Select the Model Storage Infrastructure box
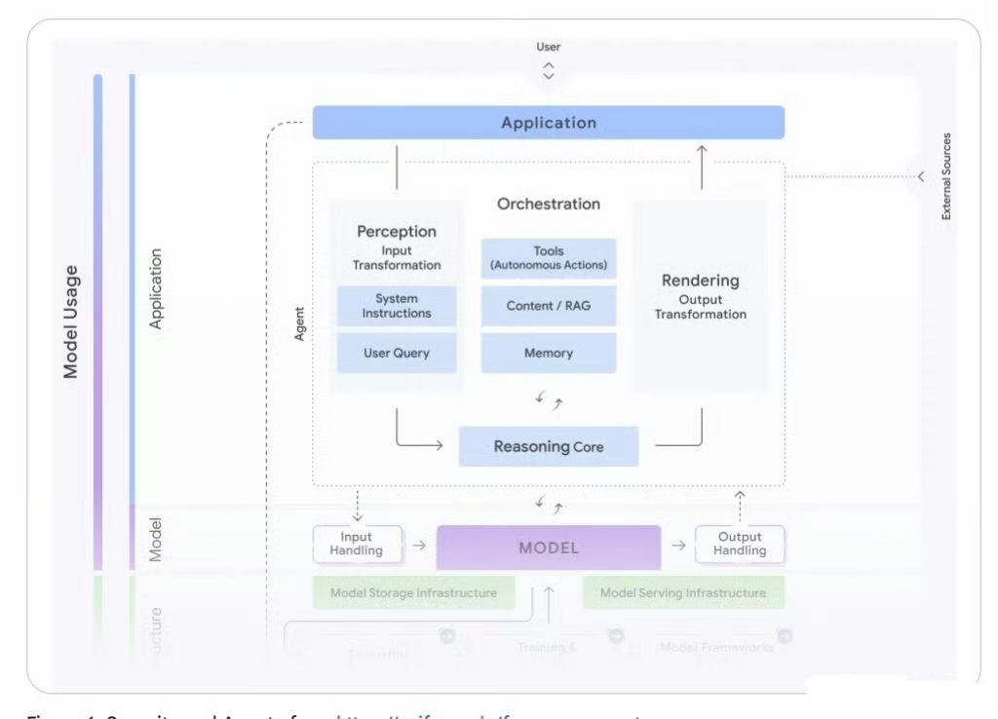This screenshot has width=998, height=719. point(414,592)
